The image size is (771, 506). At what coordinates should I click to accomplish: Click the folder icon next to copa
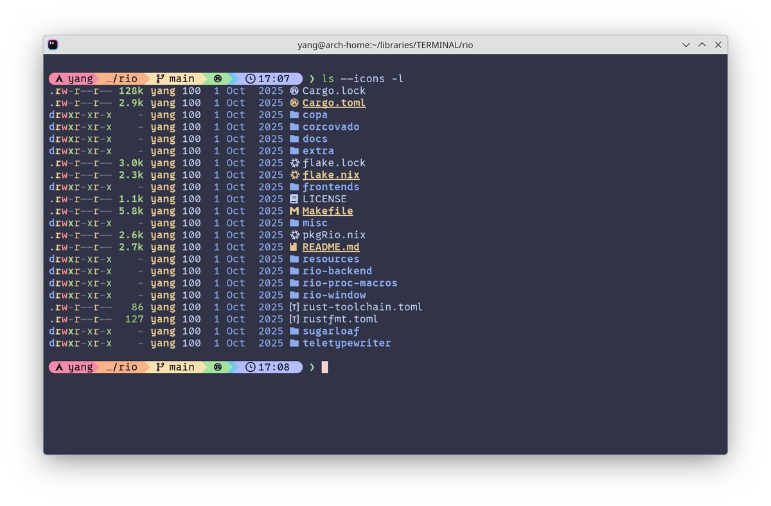pyautogui.click(x=294, y=115)
